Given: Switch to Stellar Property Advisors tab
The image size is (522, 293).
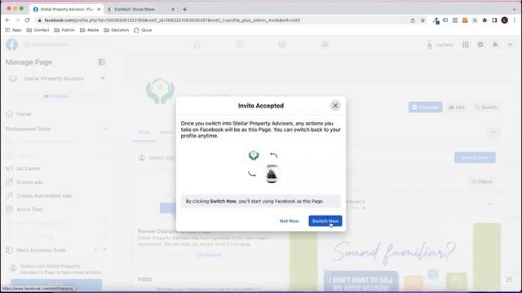Looking at the screenshot, I should [67, 9].
